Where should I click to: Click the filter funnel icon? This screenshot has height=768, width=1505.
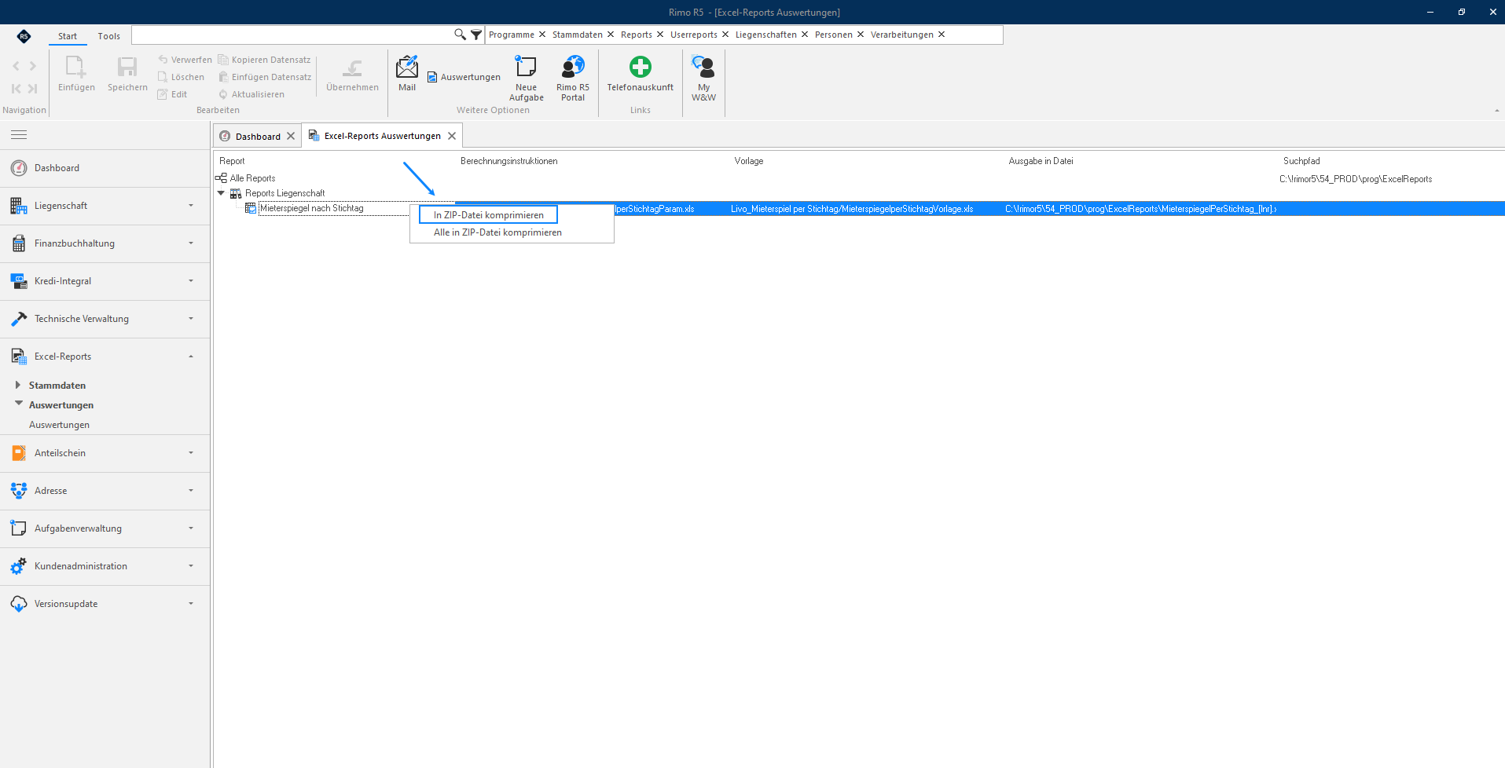[x=476, y=35]
